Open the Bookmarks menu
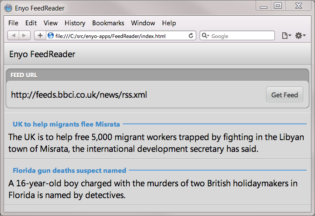Screen dimensions: 315x216 pyautogui.click(x=108, y=23)
